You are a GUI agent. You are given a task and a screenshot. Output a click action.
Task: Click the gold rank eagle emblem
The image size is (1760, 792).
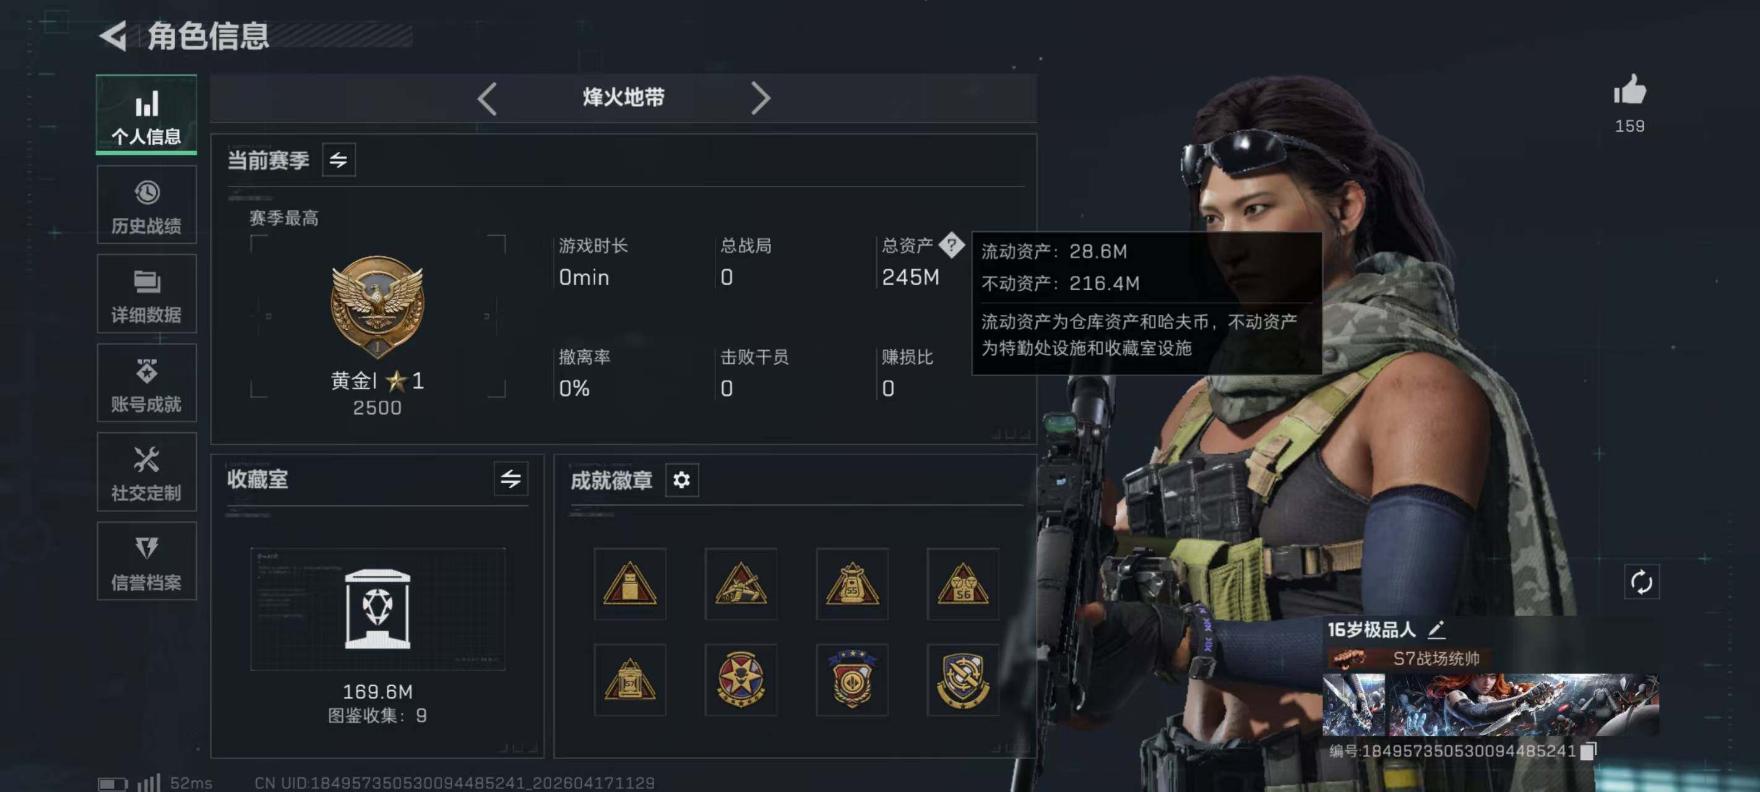tap(377, 308)
